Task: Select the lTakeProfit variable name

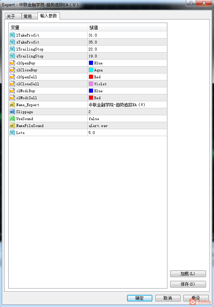Action: click(x=27, y=35)
